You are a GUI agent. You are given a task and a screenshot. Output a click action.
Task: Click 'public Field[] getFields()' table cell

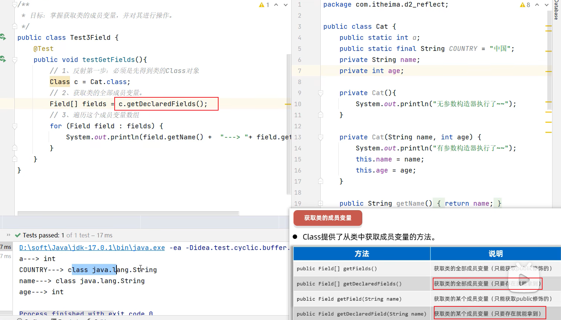click(x=362, y=268)
